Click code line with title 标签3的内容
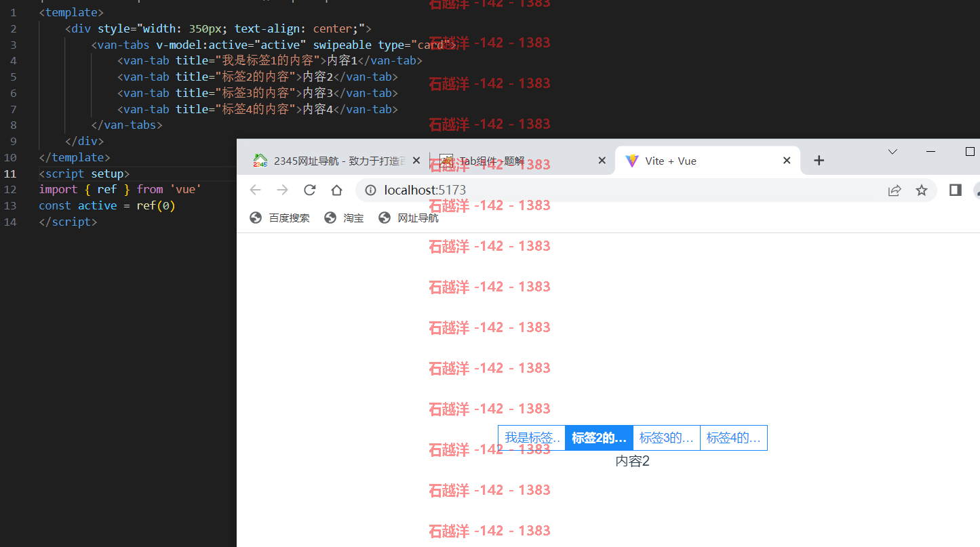This screenshot has width=980, height=547. (x=258, y=93)
